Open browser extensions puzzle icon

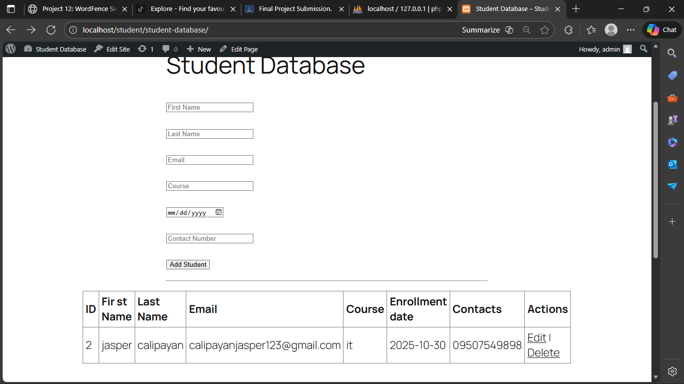coord(568,30)
